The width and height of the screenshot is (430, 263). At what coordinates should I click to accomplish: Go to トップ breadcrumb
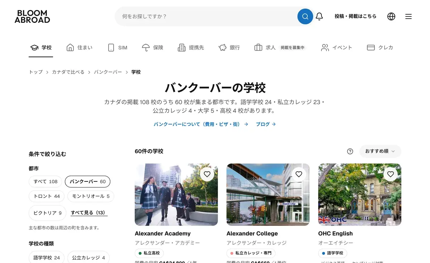35,72
